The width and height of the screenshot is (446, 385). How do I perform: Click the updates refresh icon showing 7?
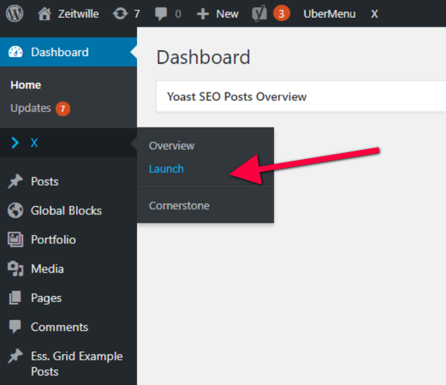pyautogui.click(x=121, y=14)
